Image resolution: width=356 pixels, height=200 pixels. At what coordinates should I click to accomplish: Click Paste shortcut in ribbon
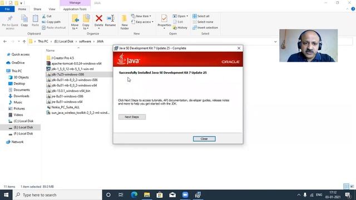point(54,27)
